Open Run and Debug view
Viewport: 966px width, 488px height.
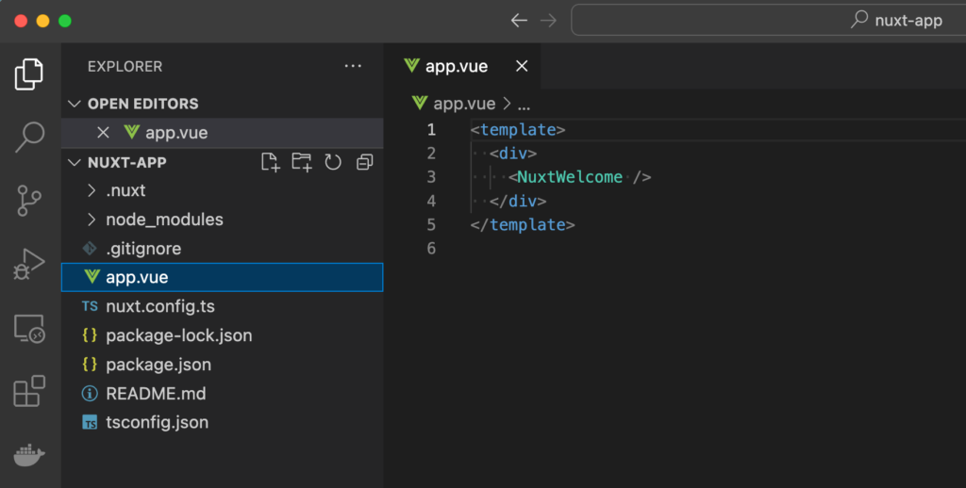(x=29, y=264)
